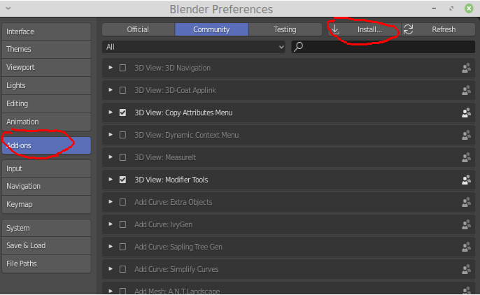Open Editing preferences section
Screen dimensions: 480x295
pos(46,103)
